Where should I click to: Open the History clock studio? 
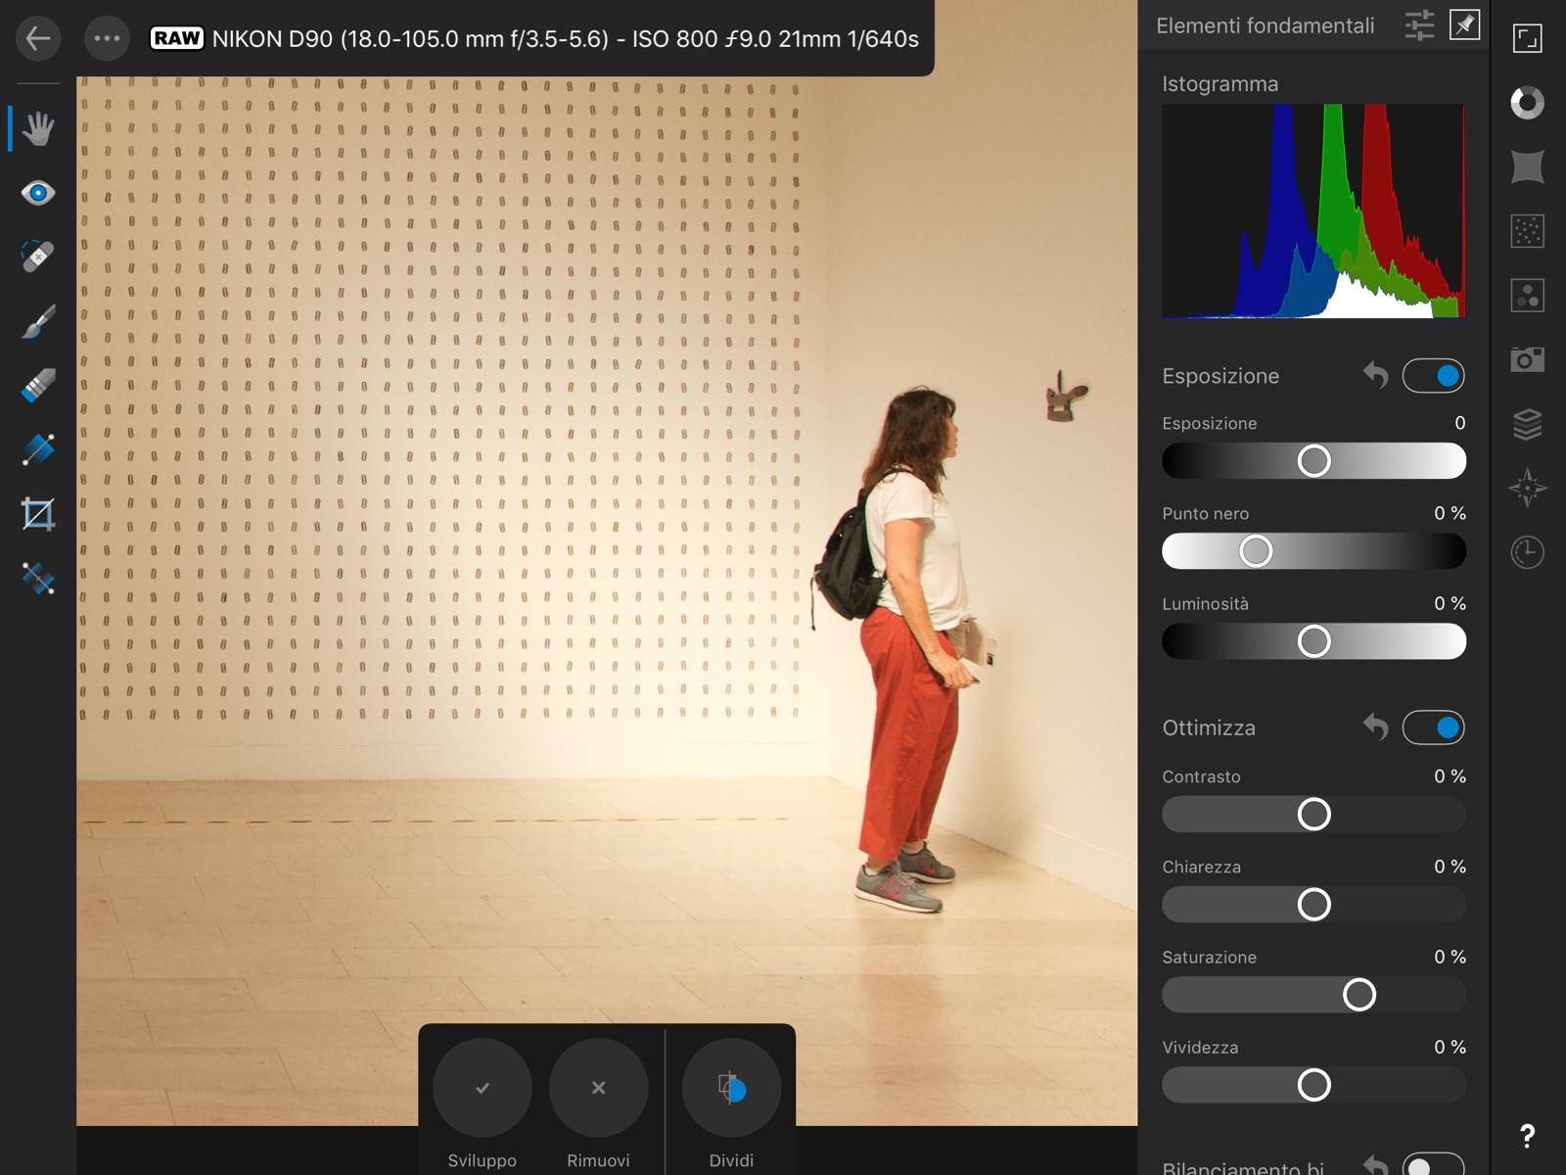pyautogui.click(x=1528, y=552)
